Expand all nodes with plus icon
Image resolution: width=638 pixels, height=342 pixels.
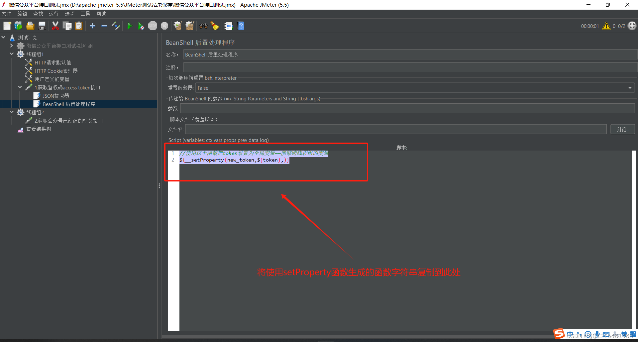coord(92,26)
